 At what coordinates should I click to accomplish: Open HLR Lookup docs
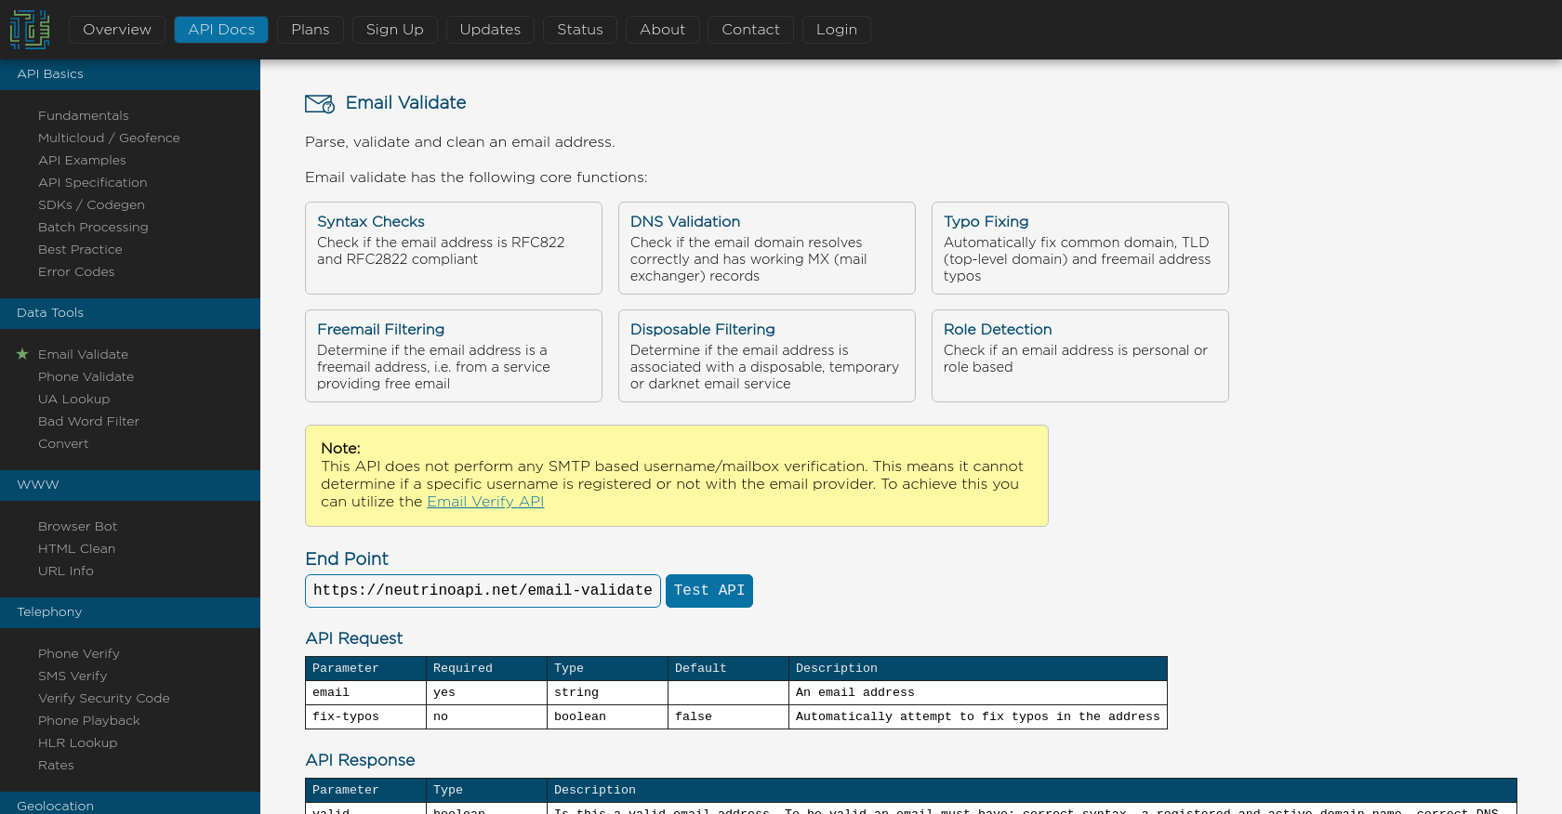[x=78, y=742]
